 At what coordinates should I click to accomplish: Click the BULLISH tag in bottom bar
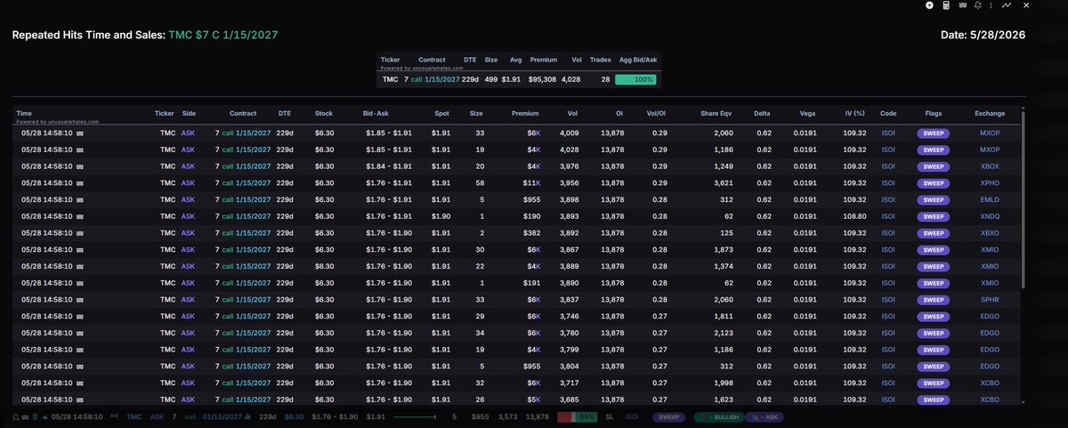click(x=721, y=417)
